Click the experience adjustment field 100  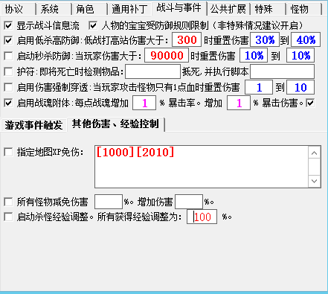[x=202, y=217]
